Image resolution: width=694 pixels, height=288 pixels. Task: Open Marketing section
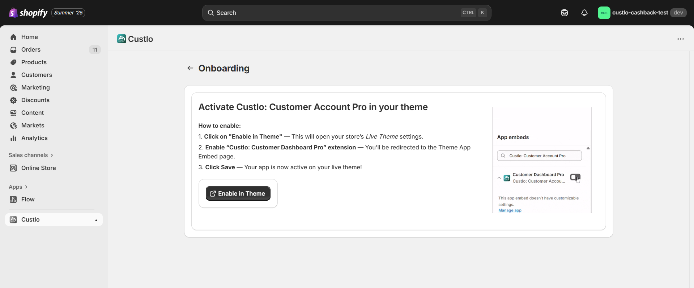click(54, 87)
